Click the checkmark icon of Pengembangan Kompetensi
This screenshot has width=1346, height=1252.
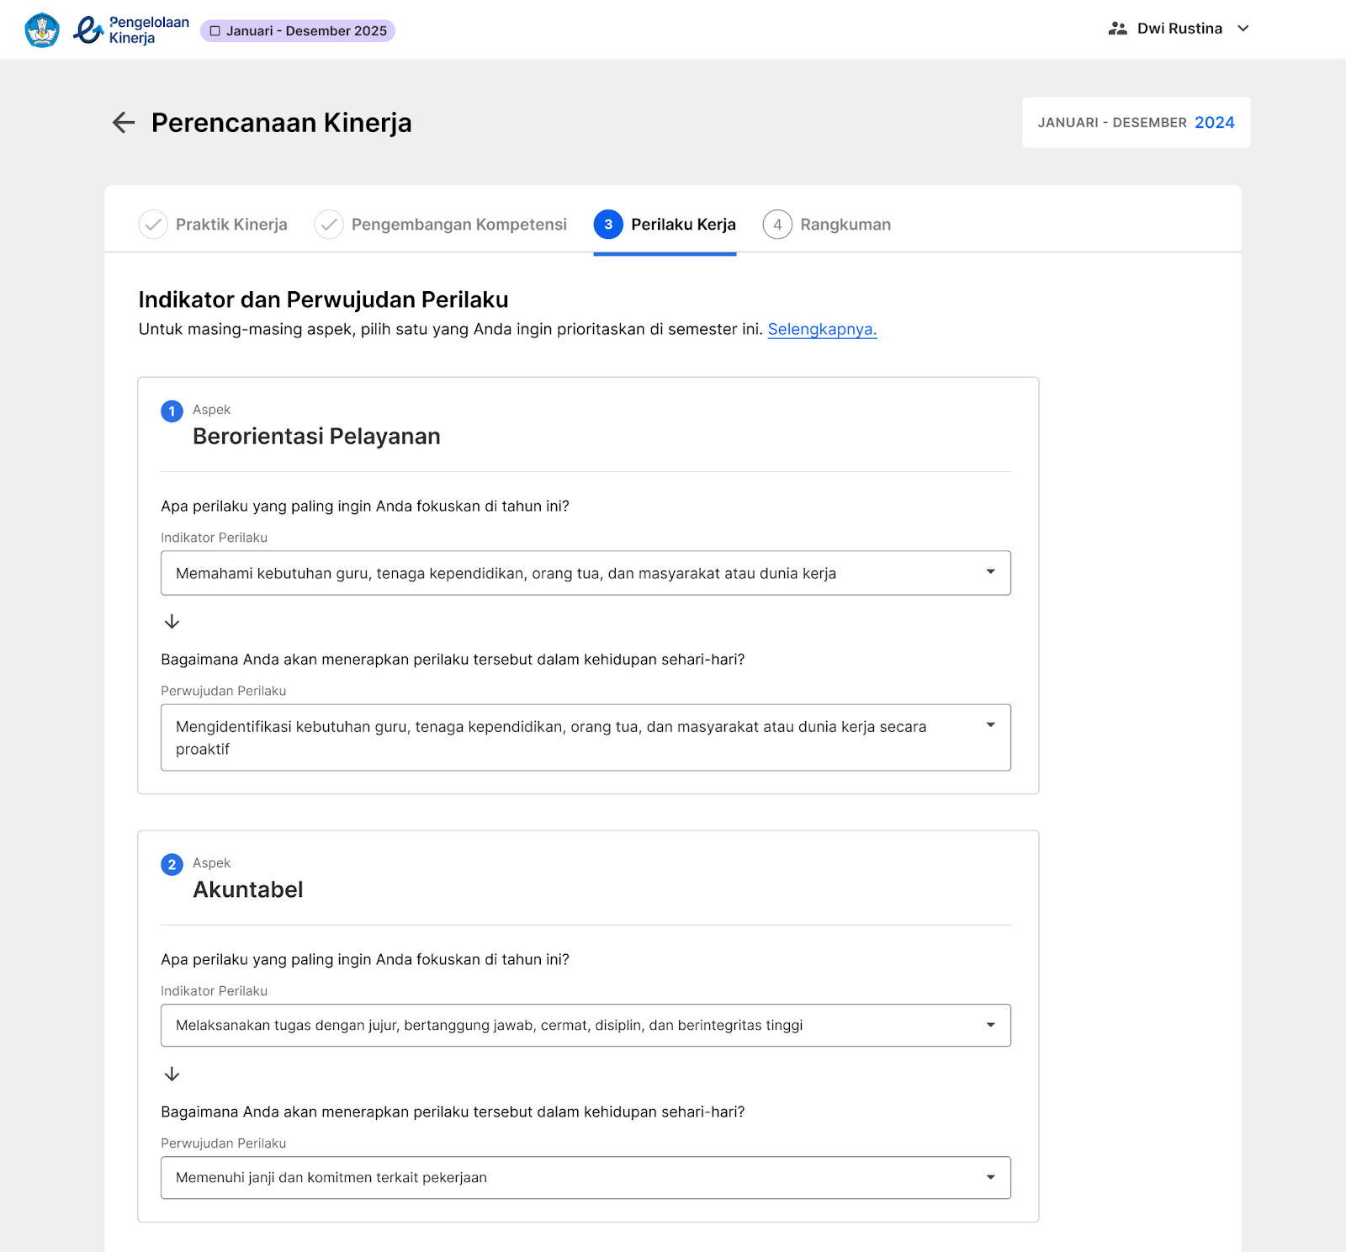[x=329, y=225]
